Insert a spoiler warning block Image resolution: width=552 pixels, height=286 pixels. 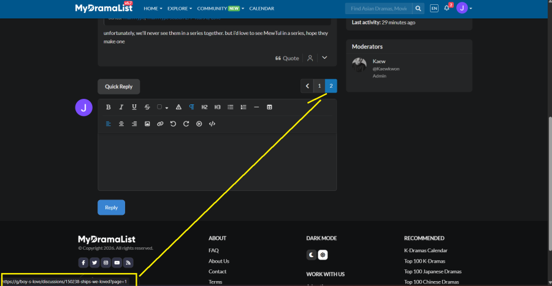pos(178,107)
